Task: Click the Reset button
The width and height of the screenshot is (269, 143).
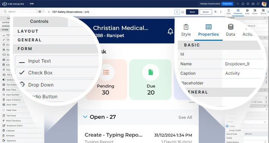Action: click(205, 12)
